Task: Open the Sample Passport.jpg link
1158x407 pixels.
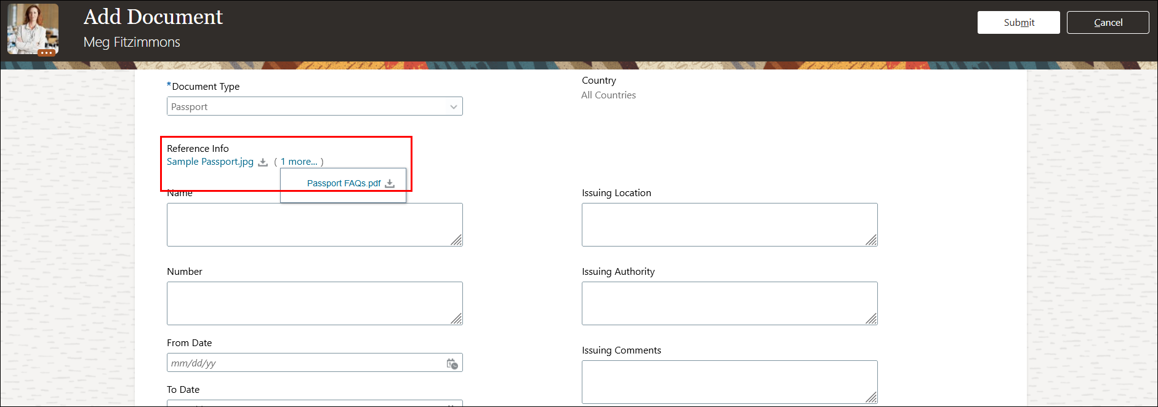Action: coord(210,162)
